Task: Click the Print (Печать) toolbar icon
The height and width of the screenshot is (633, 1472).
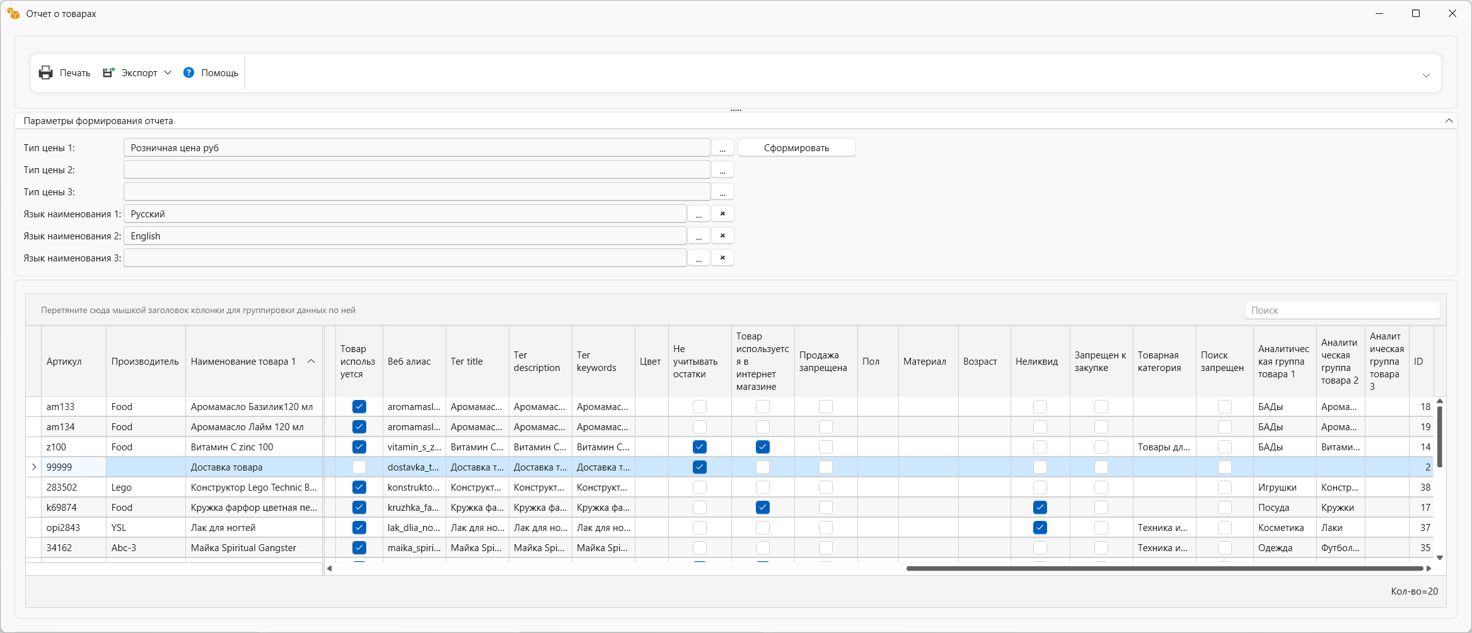Action: pos(45,73)
